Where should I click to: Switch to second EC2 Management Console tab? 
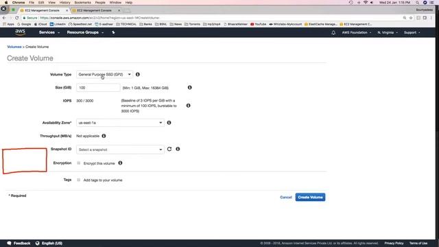point(95,10)
